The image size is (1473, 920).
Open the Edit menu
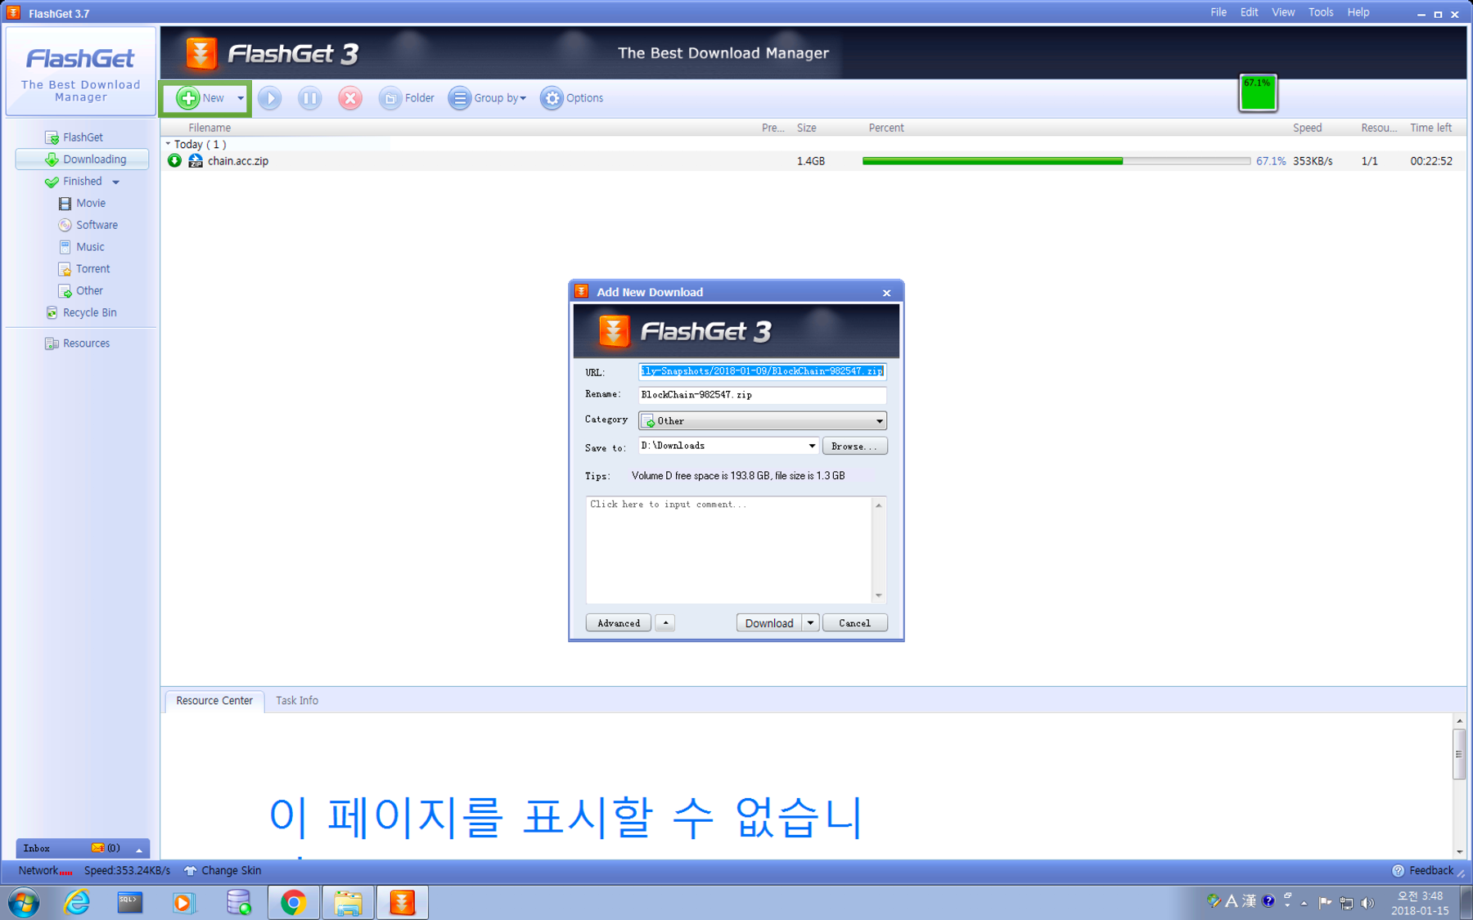click(1249, 12)
